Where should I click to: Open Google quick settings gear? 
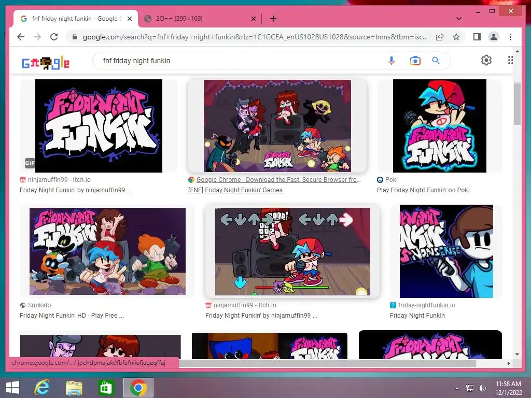click(486, 60)
